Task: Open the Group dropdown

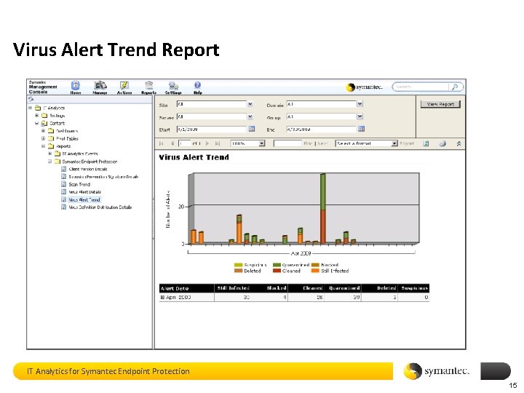Action: [x=360, y=116]
